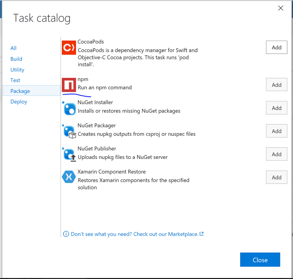Image resolution: width=293 pixels, height=279 pixels.
Task: Click the CocoaPods dependency manager description
Action: pyautogui.click(x=137, y=57)
